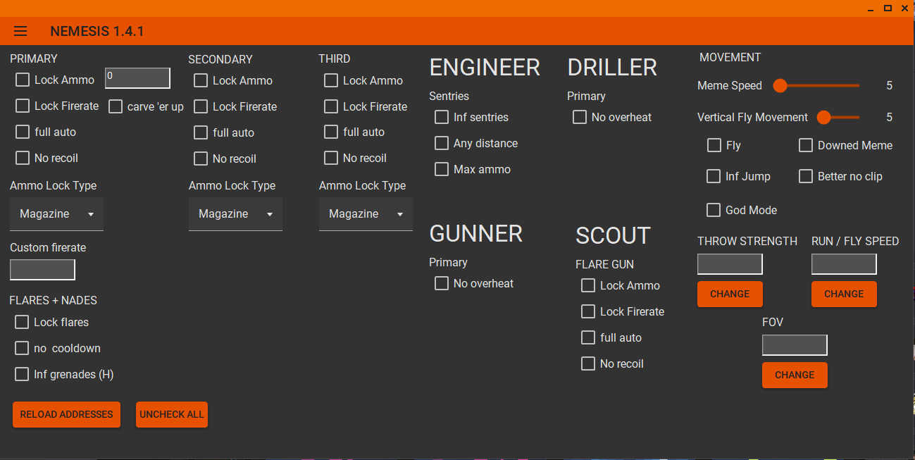Check Scout Flare Gun full auto
915x460 pixels.
[588, 337]
